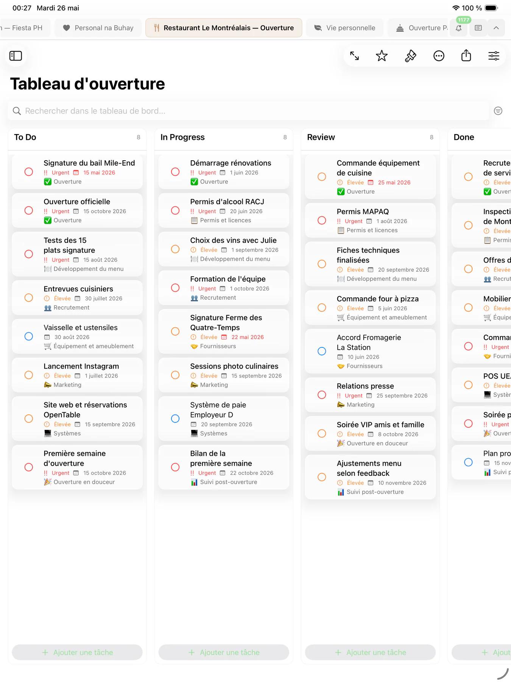Add a task to the In Progress column
511x682 pixels.
pyautogui.click(x=224, y=652)
